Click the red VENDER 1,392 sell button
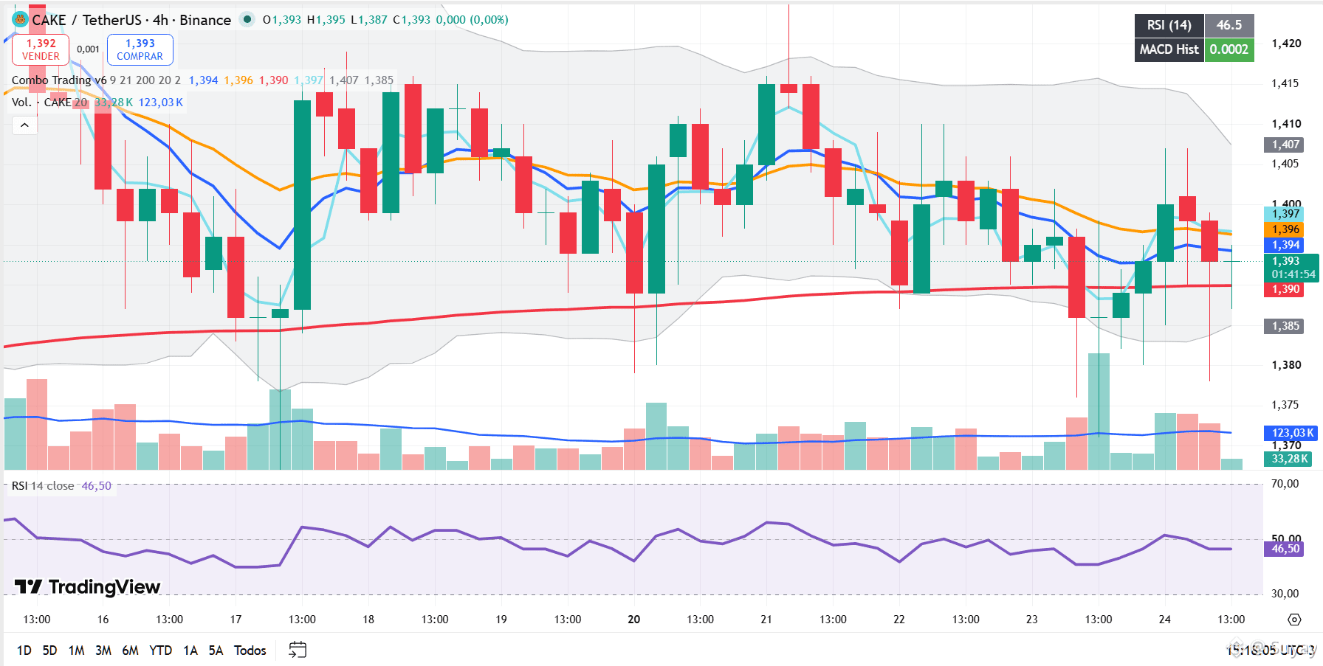The width and height of the screenshot is (1323, 666). pyautogui.click(x=41, y=49)
